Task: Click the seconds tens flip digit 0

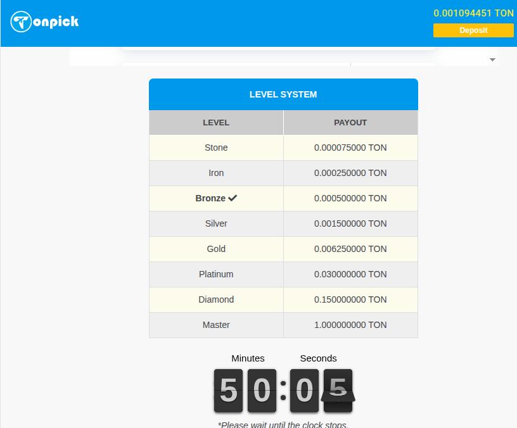Action: tap(304, 391)
